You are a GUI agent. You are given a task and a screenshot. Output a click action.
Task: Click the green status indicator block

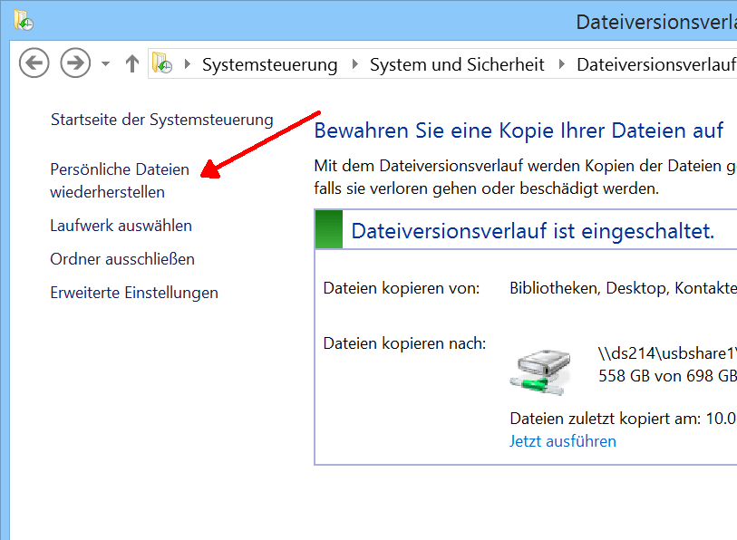pyautogui.click(x=328, y=229)
